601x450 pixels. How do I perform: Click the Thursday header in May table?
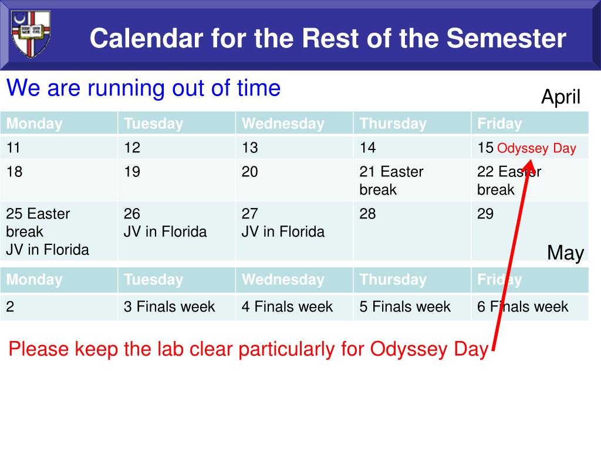pyautogui.click(x=412, y=279)
